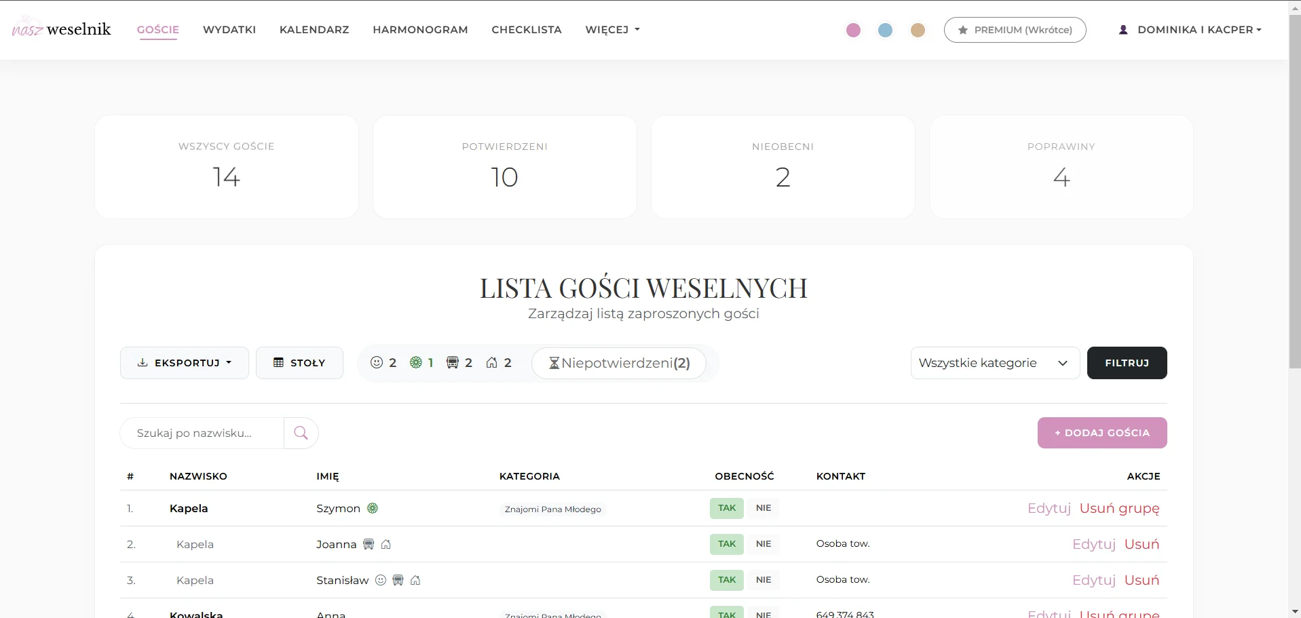Choose the blue theme color circle
1301x618 pixels.
(886, 30)
